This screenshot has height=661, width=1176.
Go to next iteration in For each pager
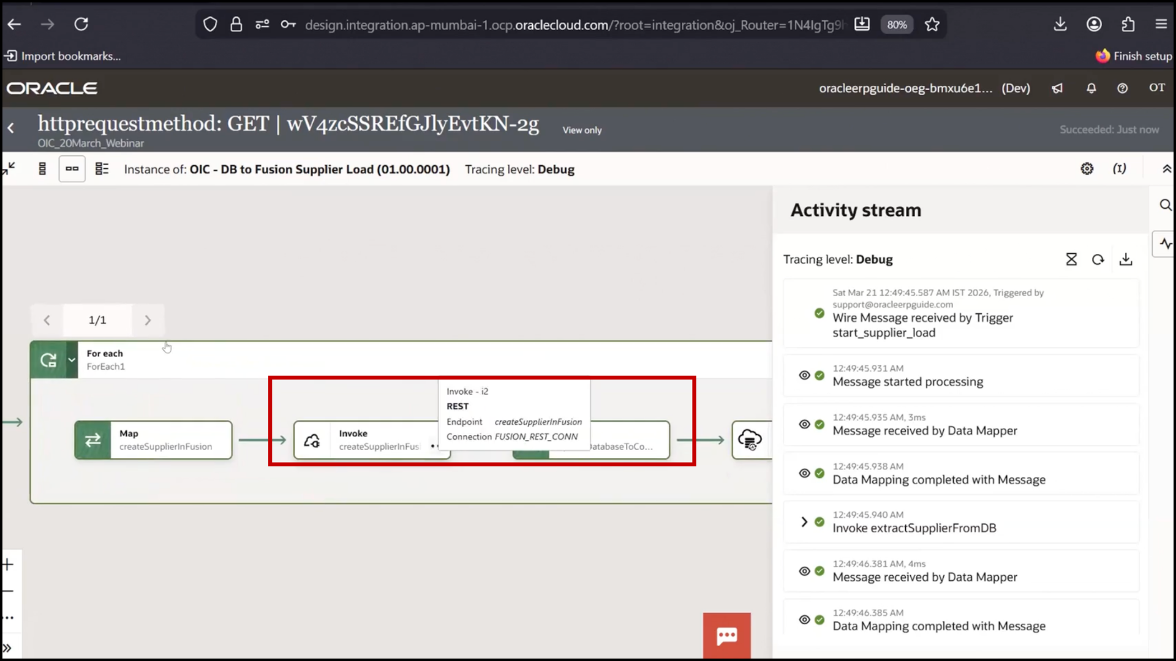point(148,320)
